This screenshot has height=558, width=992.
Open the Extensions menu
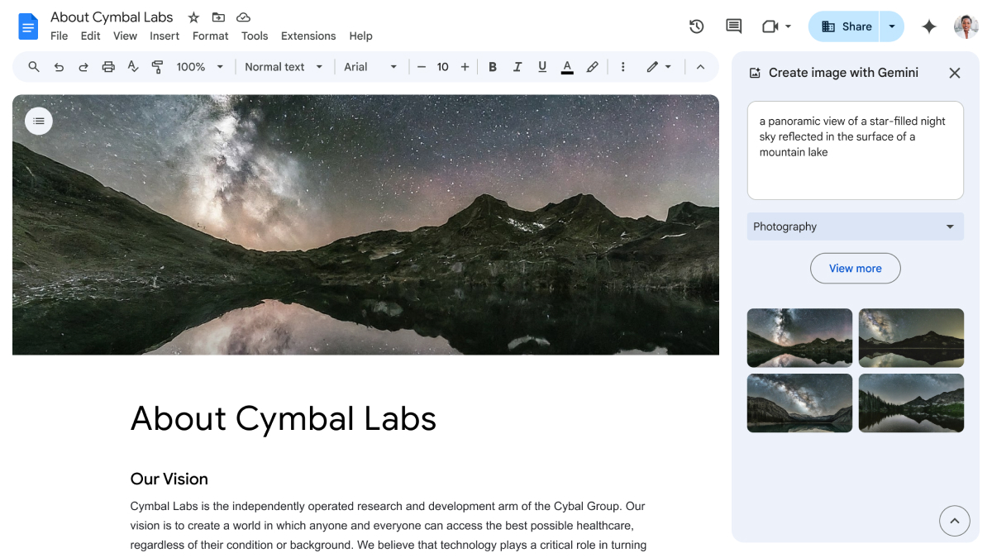click(x=308, y=36)
